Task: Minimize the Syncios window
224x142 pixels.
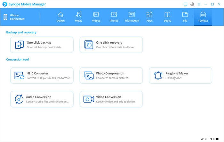Action: [x=206, y=4]
